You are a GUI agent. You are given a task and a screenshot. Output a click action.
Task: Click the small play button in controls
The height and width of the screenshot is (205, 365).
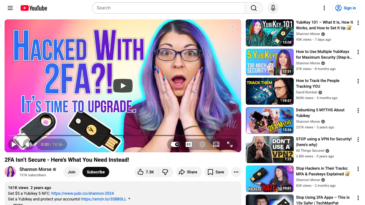pos(14,144)
